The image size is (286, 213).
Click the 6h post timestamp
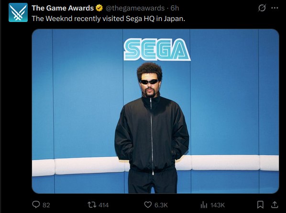[x=175, y=8]
